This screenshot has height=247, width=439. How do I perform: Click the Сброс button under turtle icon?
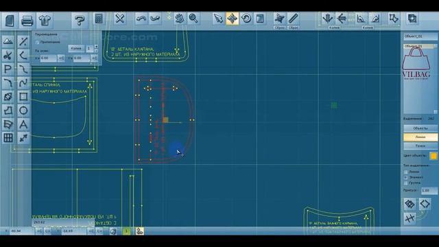(x=279, y=27)
